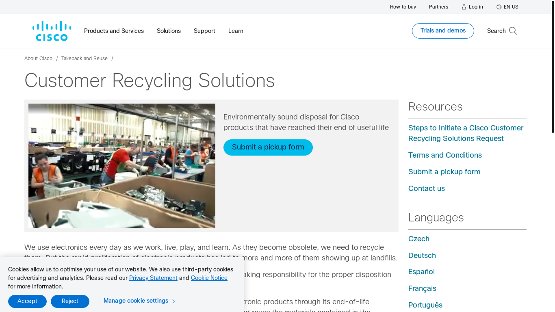Go to About Cisco breadcrumb
555x312 pixels.
coord(38,58)
